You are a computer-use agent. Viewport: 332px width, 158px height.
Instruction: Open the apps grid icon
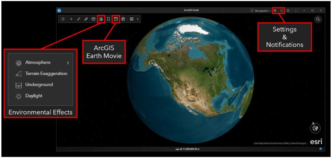pyautogui.click(x=132, y=19)
